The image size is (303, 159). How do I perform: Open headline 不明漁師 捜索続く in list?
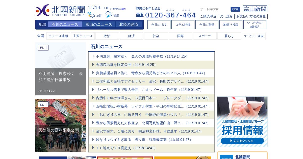click(x=142, y=56)
